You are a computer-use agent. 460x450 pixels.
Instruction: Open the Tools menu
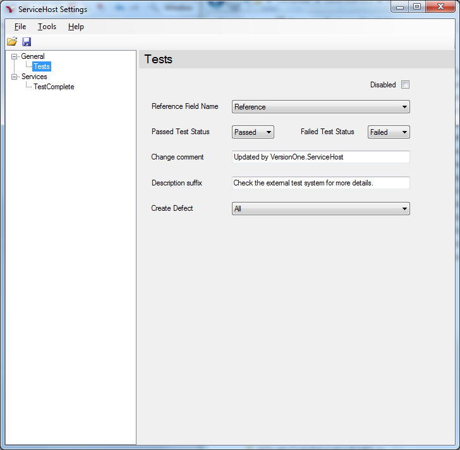point(47,27)
